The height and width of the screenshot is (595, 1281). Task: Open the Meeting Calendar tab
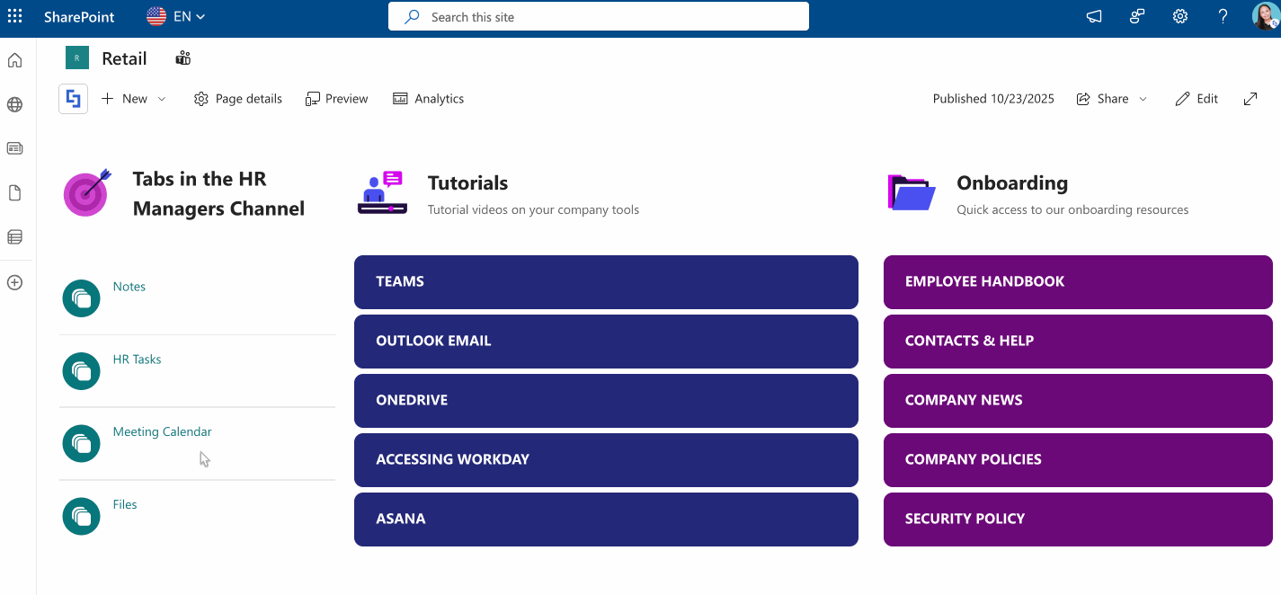(x=162, y=431)
